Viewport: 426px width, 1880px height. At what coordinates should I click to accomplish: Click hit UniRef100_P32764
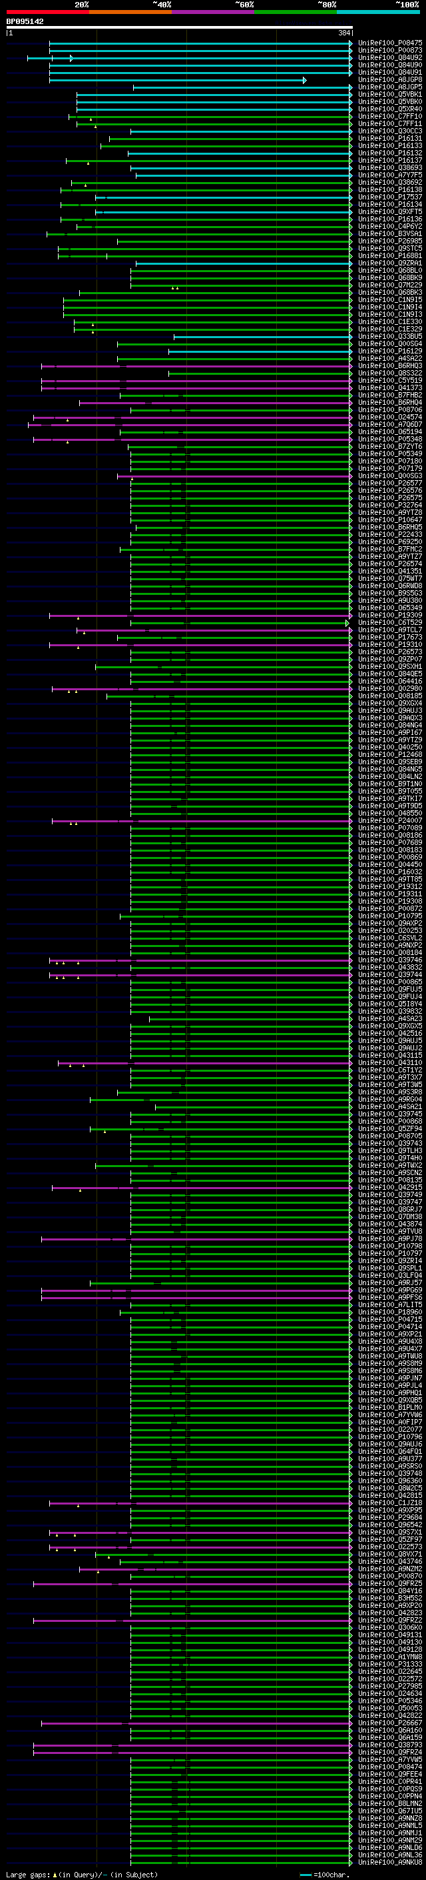point(390,505)
